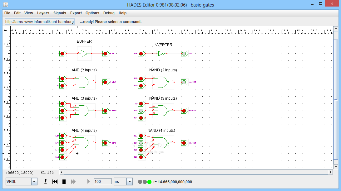Open the Help menu
Viewport: 341px width, 191px height.
tap(122, 13)
